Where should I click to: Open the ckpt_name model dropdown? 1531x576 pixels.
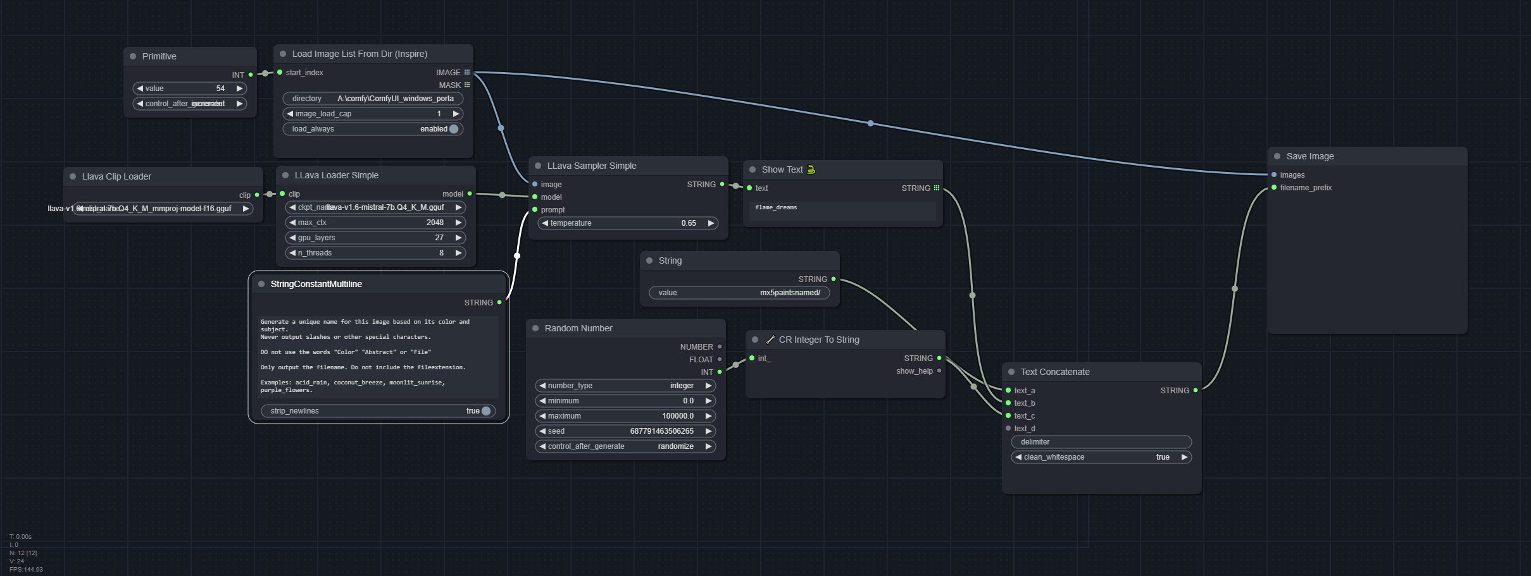tap(375, 207)
